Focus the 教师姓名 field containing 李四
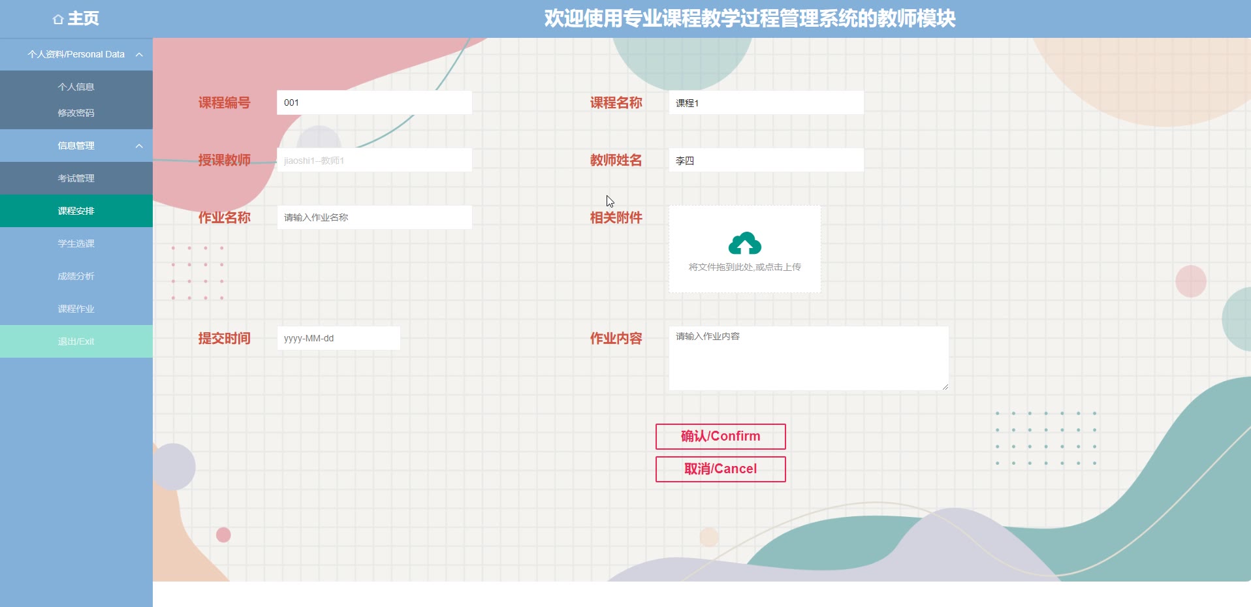The height and width of the screenshot is (607, 1251). (766, 160)
